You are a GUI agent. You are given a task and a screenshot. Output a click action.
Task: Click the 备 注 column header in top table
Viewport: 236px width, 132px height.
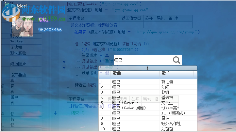(x=179, y=19)
